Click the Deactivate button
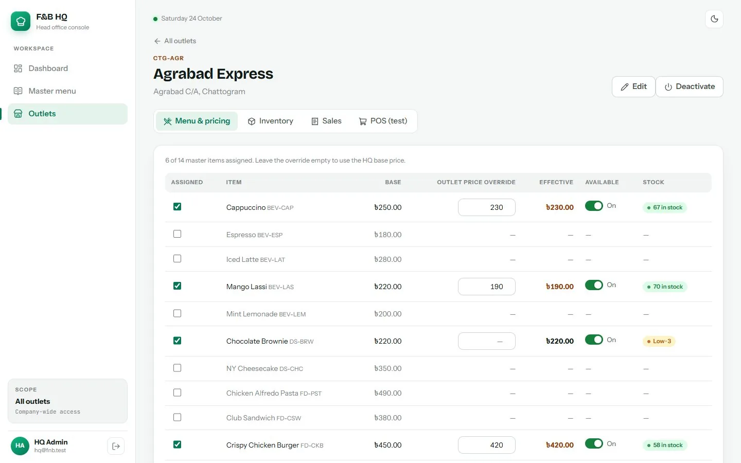Screen dimensions: 741x463 (x=690, y=86)
